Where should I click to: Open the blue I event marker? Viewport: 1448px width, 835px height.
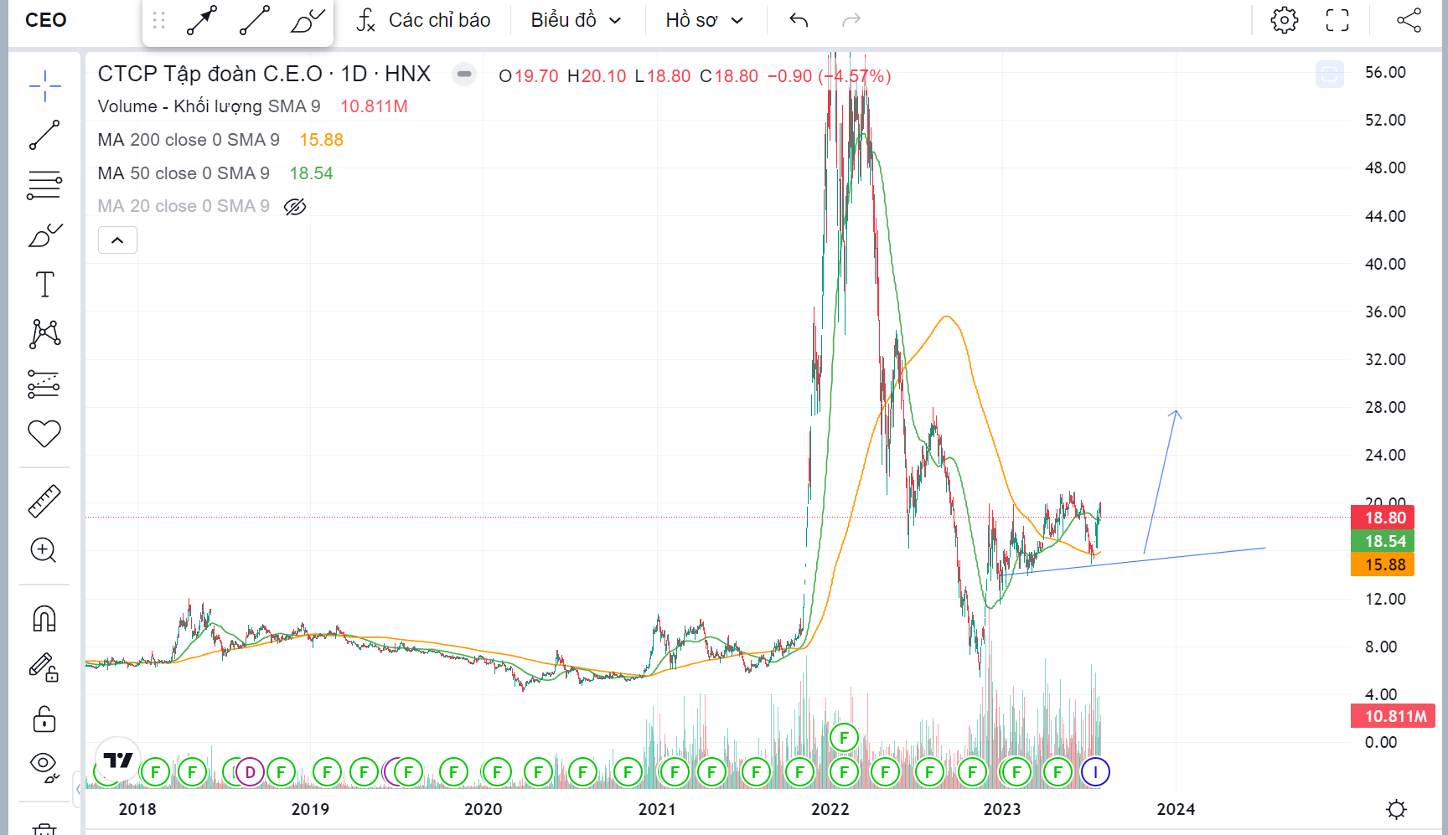tap(1095, 772)
